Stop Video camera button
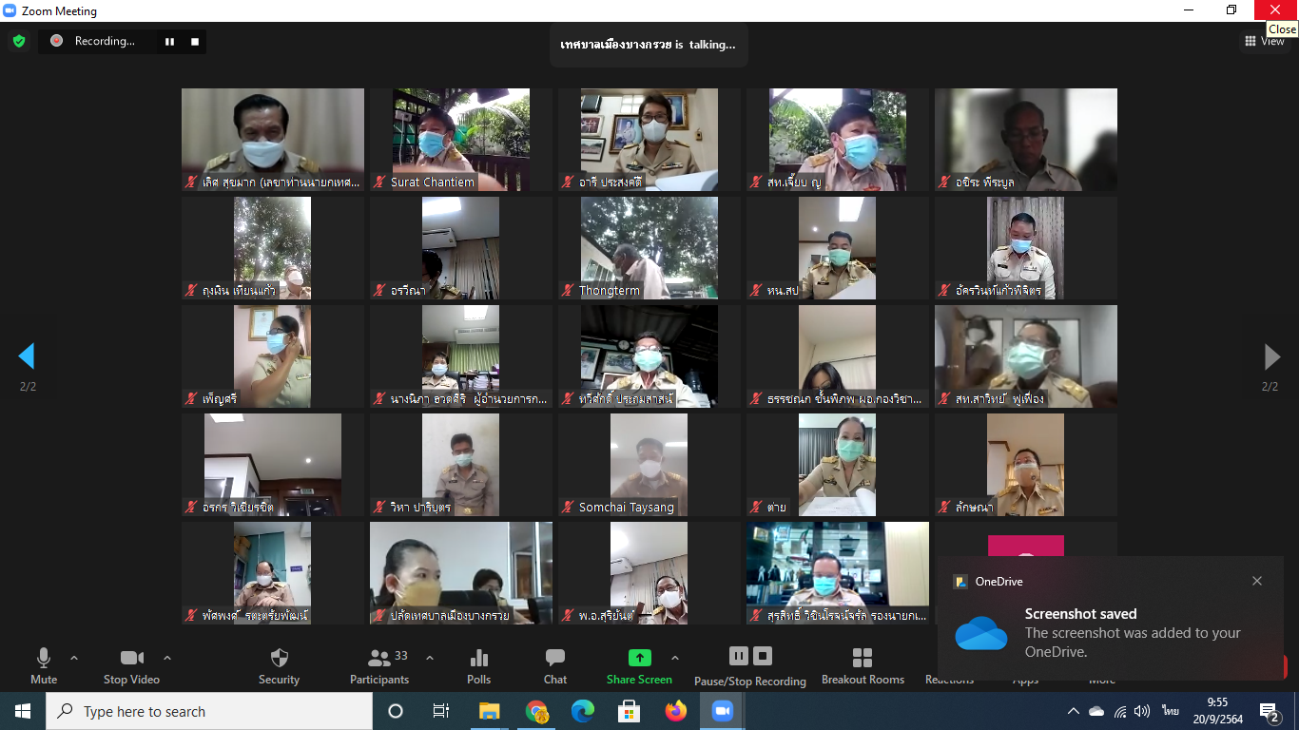 pos(131,666)
